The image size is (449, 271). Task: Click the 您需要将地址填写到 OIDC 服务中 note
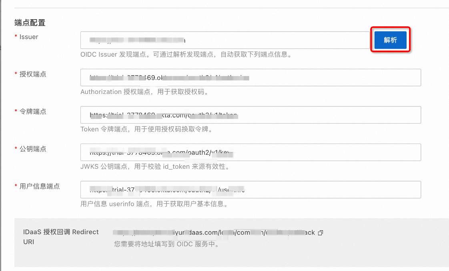(166, 244)
